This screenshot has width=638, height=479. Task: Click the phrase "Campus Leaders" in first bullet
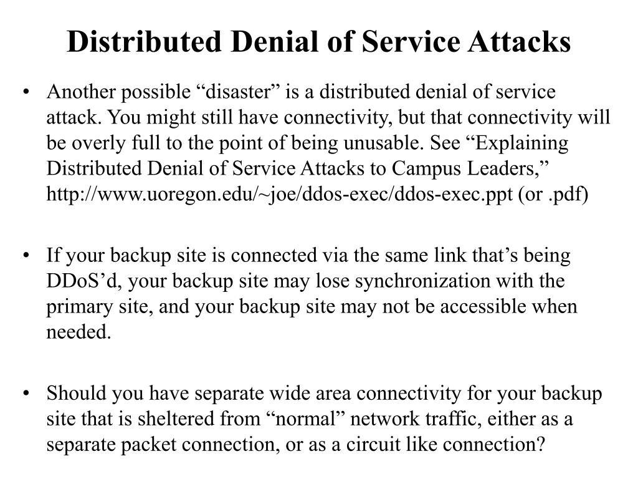[470, 169]
